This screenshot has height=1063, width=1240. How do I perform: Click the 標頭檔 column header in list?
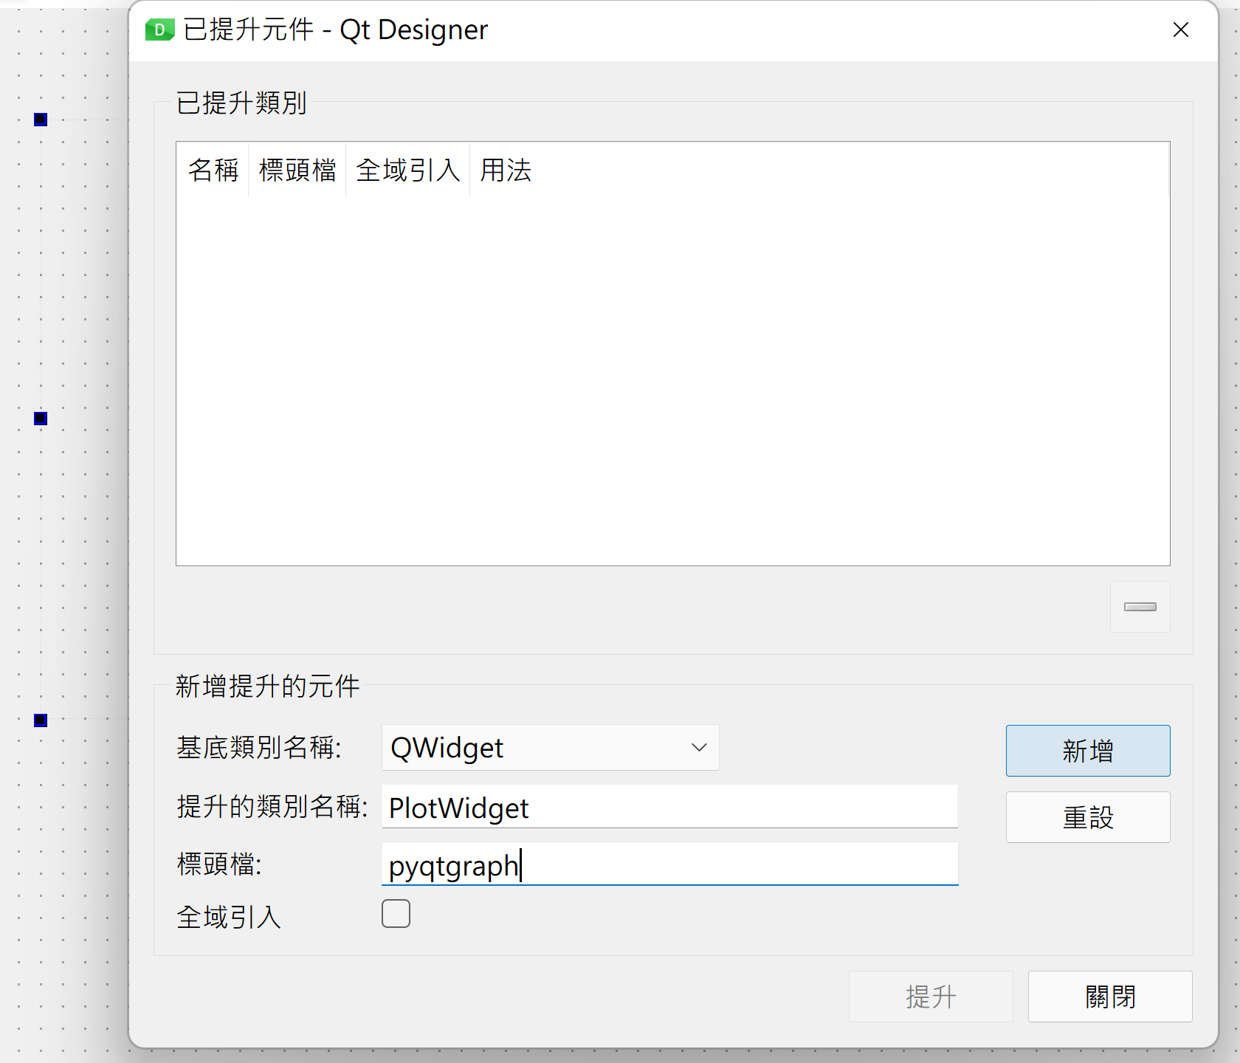coord(297,171)
